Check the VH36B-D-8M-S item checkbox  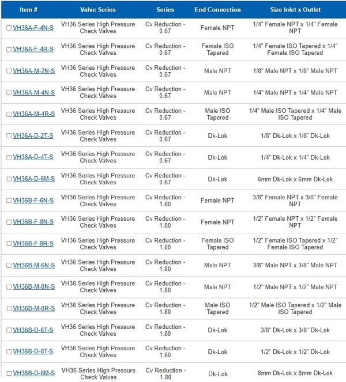(9, 373)
